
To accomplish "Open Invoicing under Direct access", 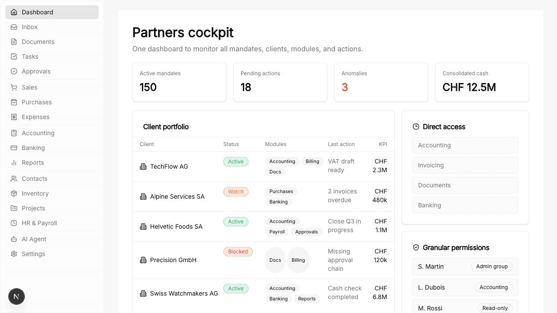I will [465, 165].
